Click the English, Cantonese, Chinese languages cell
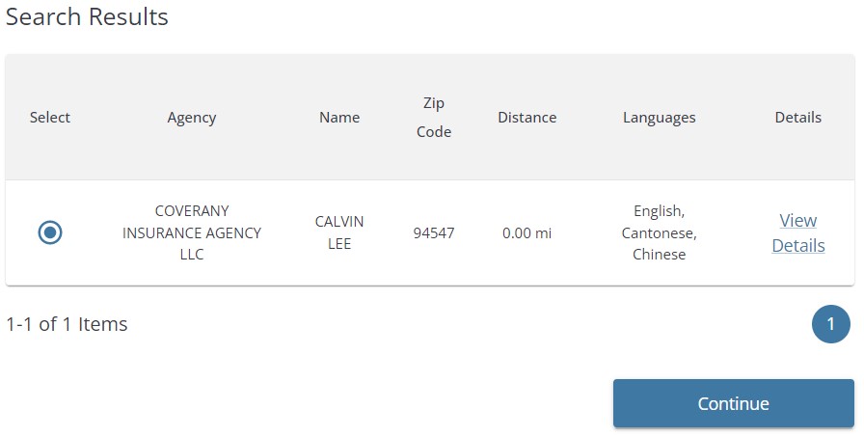Screen dimensions: 864x436 click(659, 232)
